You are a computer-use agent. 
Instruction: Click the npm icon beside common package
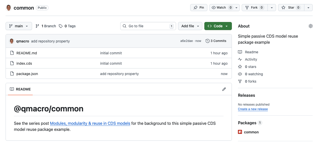point(240,132)
